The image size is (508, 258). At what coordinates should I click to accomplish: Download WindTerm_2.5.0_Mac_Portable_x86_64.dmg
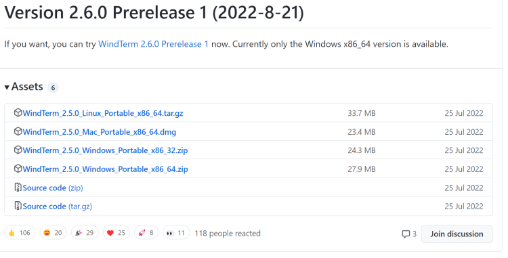99,132
